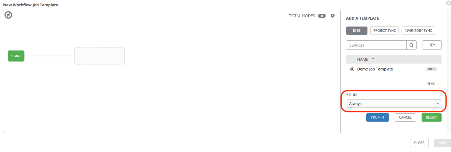Select the green START node
This screenshot has width=451, height=152.
16,56
